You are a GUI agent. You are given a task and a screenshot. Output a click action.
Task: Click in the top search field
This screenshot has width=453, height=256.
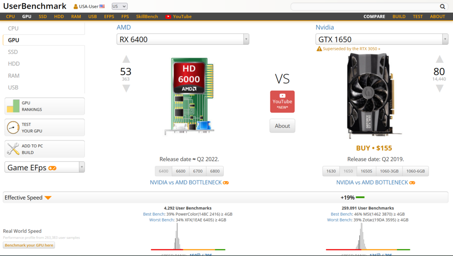(365, 6)
